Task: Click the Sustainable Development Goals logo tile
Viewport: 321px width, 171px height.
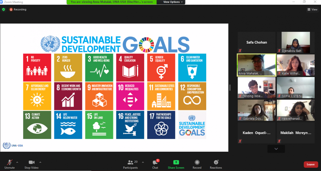Action: pyautogui.click(x=192, y=125)
